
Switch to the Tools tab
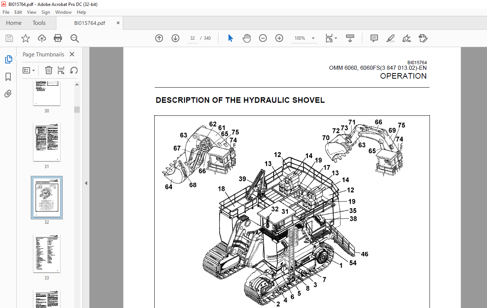tap(39, 23)
